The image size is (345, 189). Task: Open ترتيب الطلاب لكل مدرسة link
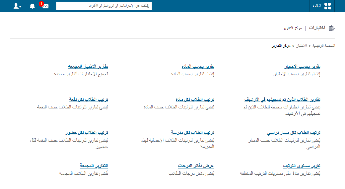(x=192, y=133)
